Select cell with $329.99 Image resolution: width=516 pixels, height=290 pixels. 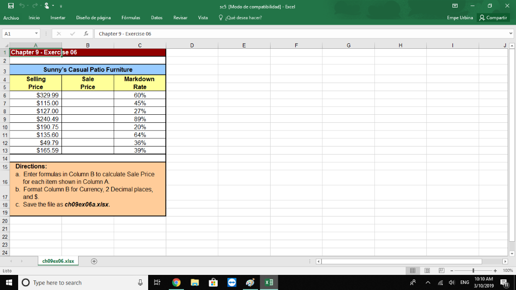36,95
